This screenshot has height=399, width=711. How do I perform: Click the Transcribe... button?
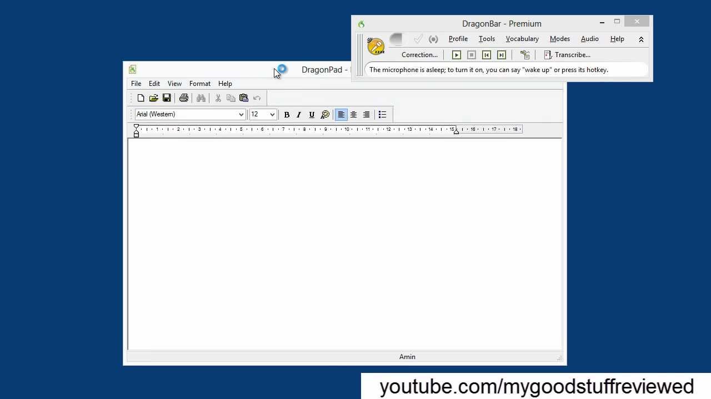[x=567, y=55]
